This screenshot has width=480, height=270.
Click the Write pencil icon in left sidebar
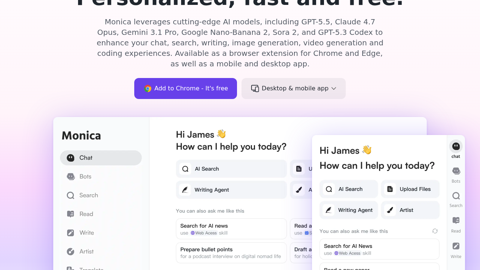[x=70, y=233]
